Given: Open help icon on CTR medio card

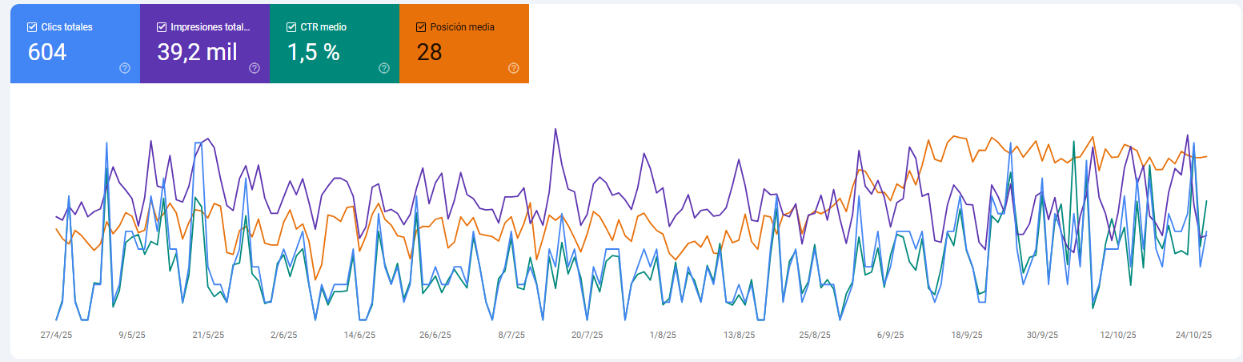Looking at the screenshot, I should [x=384, y=68].
